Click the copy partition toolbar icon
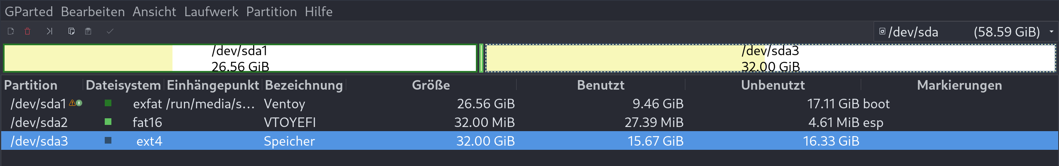The image size is (1059, 166). point(71,31)
